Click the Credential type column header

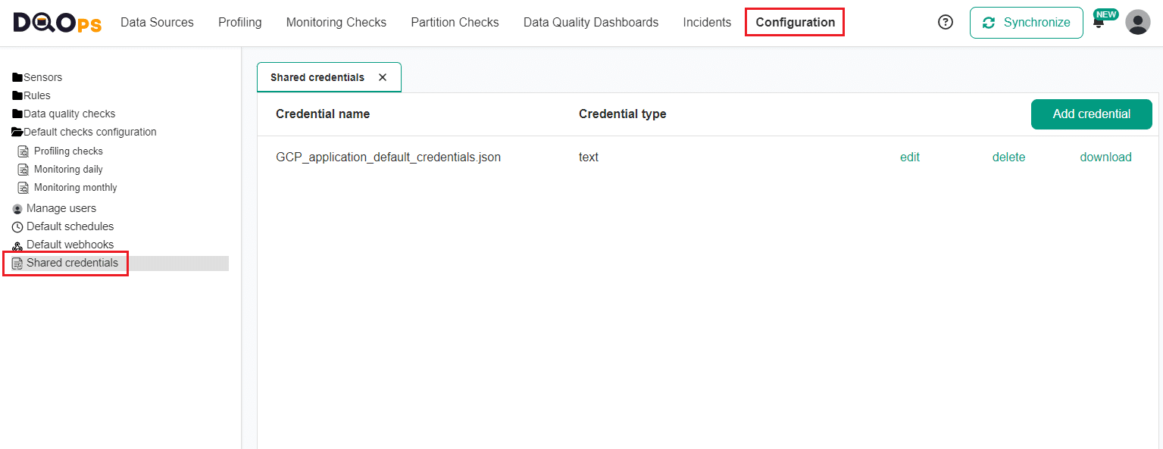[623, 114]
